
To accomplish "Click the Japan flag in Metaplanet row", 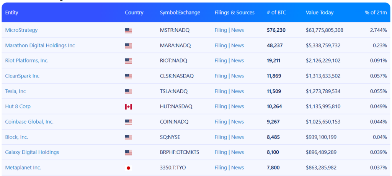I will (128, 168).
